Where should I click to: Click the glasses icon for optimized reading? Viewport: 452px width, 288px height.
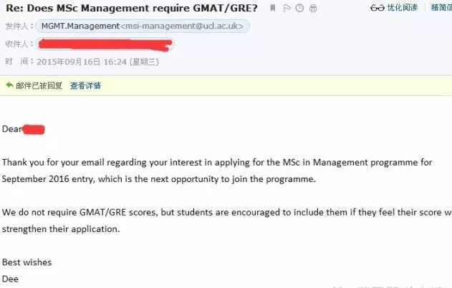click(378, 8)
